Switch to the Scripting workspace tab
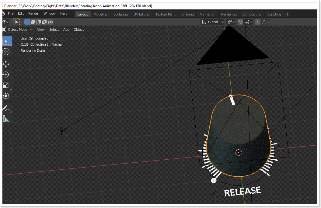 pyautogui.click(x=274, y=14)
